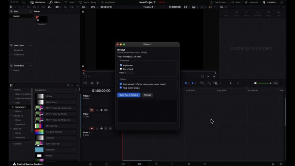
Task: Open the Index panel
Action: pyautogui.click(x=70, y=2)
